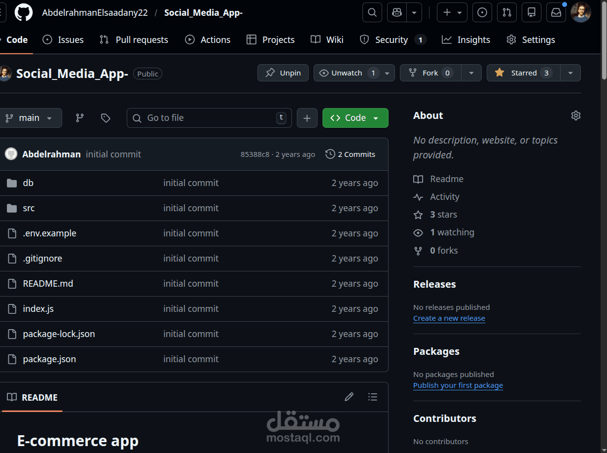Click the Fork button

pos(430,73)
